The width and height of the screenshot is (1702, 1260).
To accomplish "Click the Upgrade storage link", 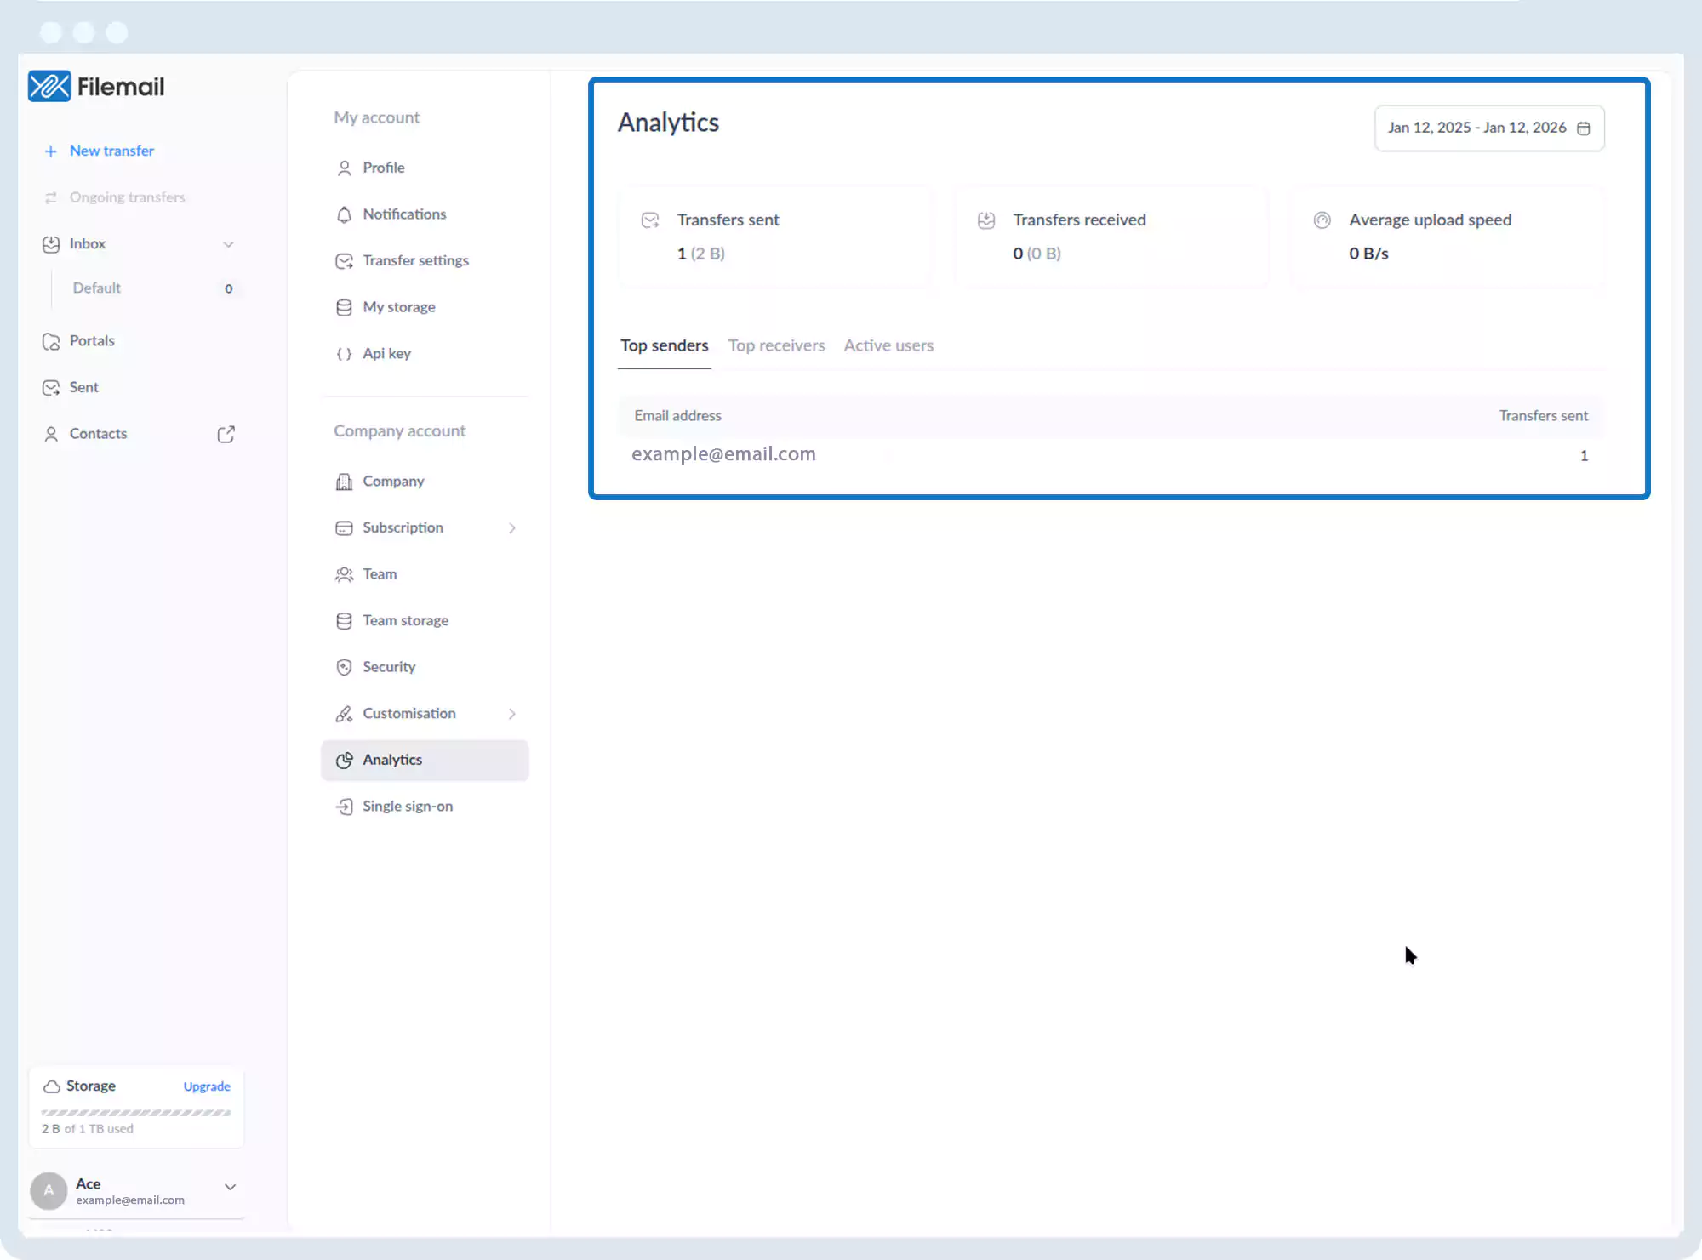I will (207, 1086).
